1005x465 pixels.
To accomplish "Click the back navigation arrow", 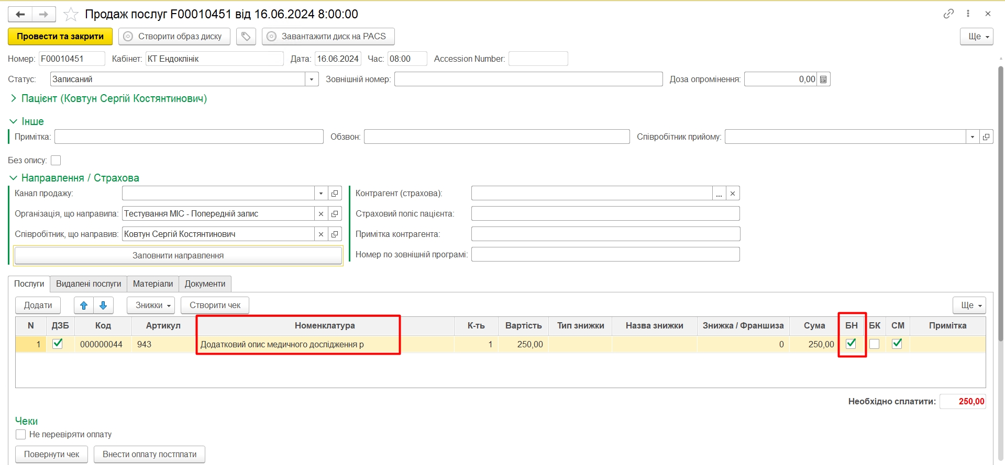I will [x=20, y=14].
